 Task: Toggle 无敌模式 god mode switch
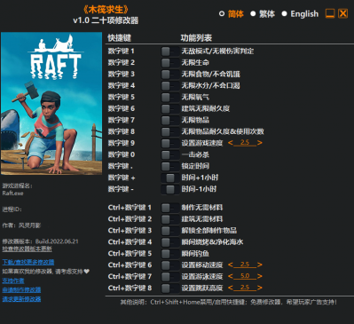(170, 51)
